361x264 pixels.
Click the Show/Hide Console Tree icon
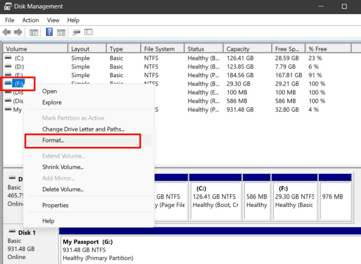34,32
